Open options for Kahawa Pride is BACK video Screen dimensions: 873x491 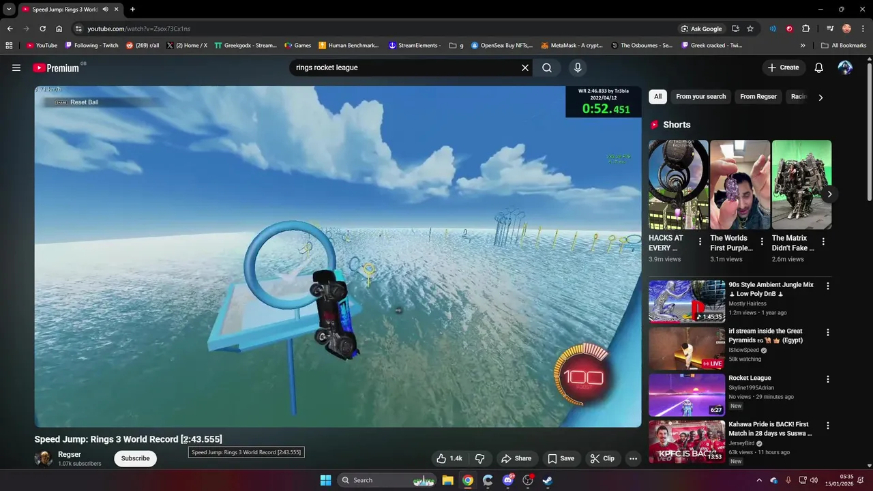(x=828, y=426)
